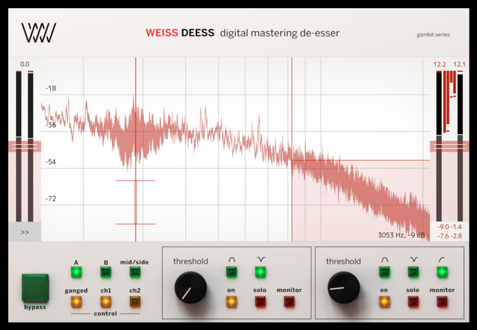This screenshot has height=330, width=477.
Task: Click the left band threshold knob
Action: [x=190, y=287]
